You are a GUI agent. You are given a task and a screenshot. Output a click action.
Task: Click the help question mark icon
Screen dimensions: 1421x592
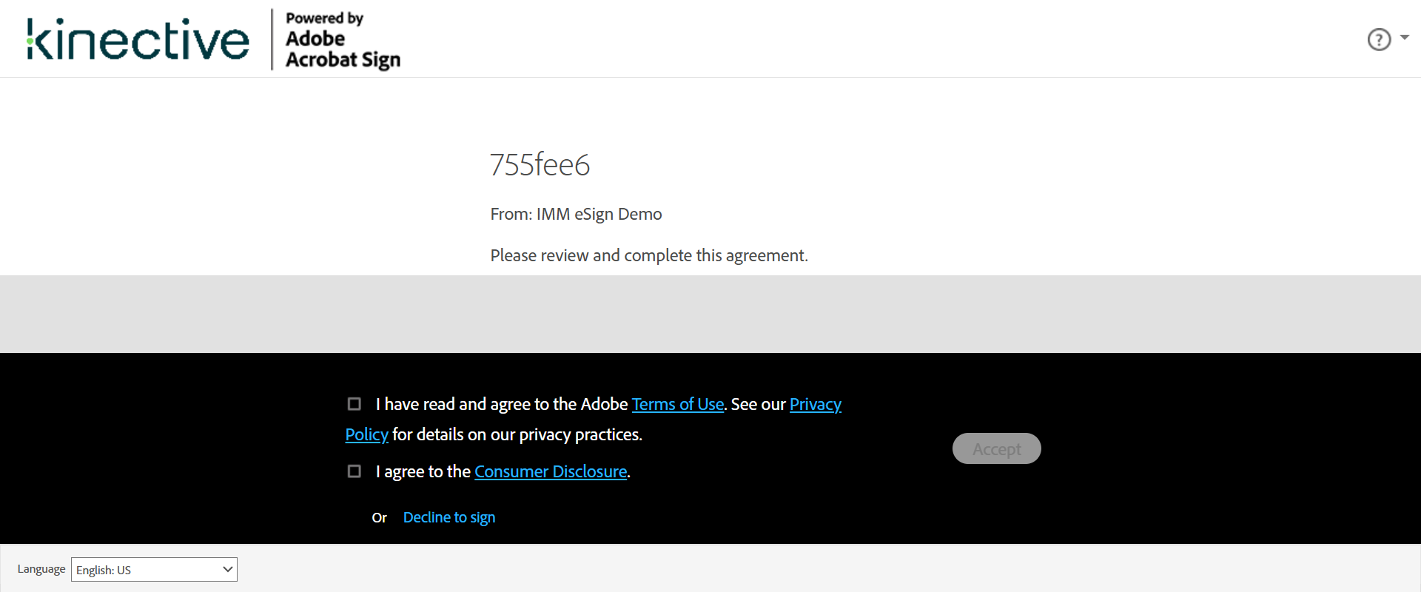pyautogui.click(x=1379, y=39)
